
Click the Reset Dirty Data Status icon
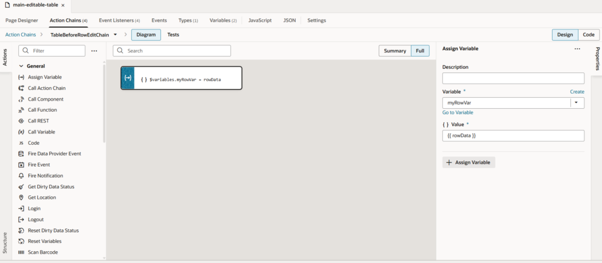point(21,231)
